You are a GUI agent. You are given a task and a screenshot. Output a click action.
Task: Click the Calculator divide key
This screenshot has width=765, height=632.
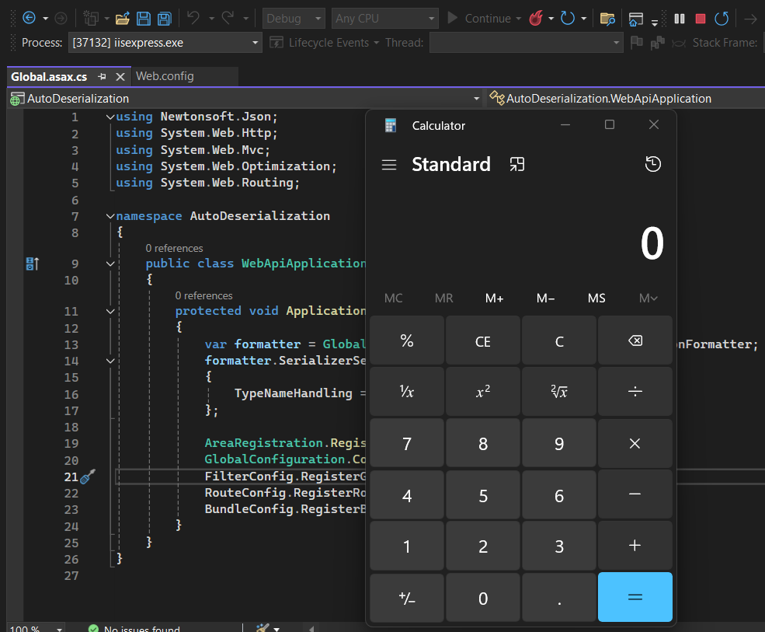pos(635,392)
